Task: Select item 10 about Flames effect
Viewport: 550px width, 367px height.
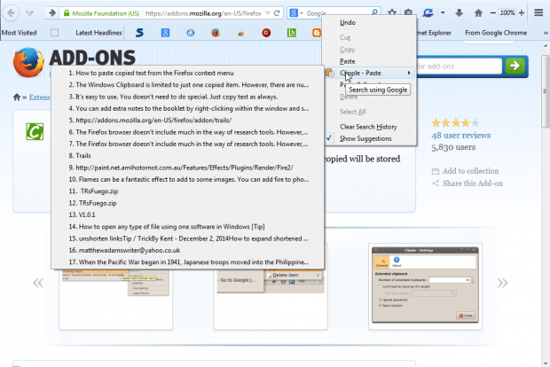Action: (188, 179)
